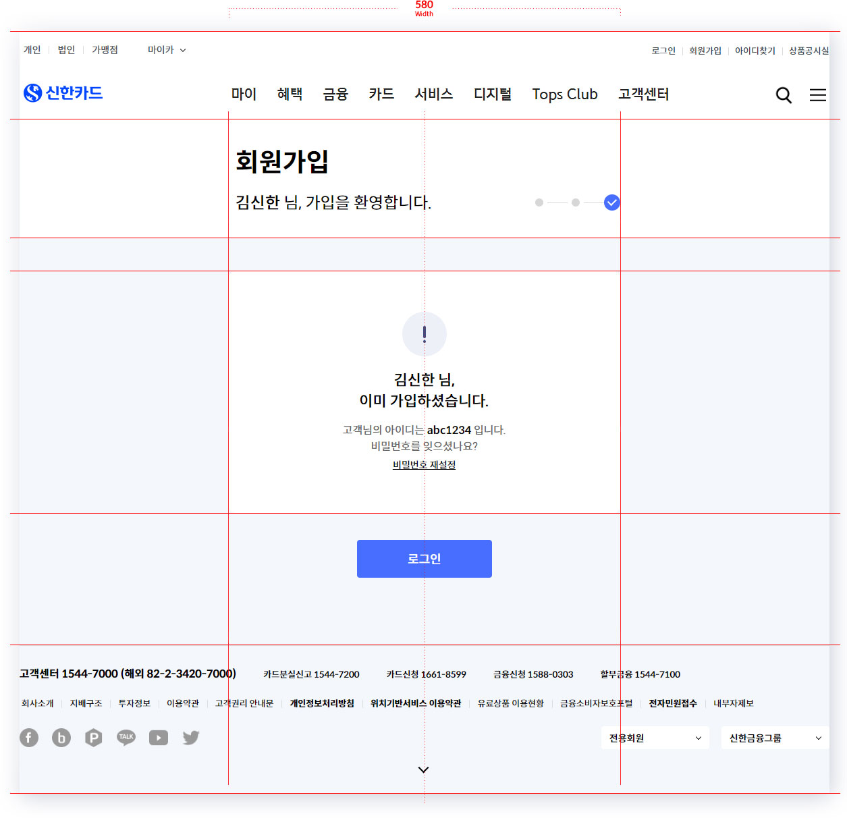Select the 가맹점 tab
Viewport: 847px width, 818px height.
(x=105, y=50)
